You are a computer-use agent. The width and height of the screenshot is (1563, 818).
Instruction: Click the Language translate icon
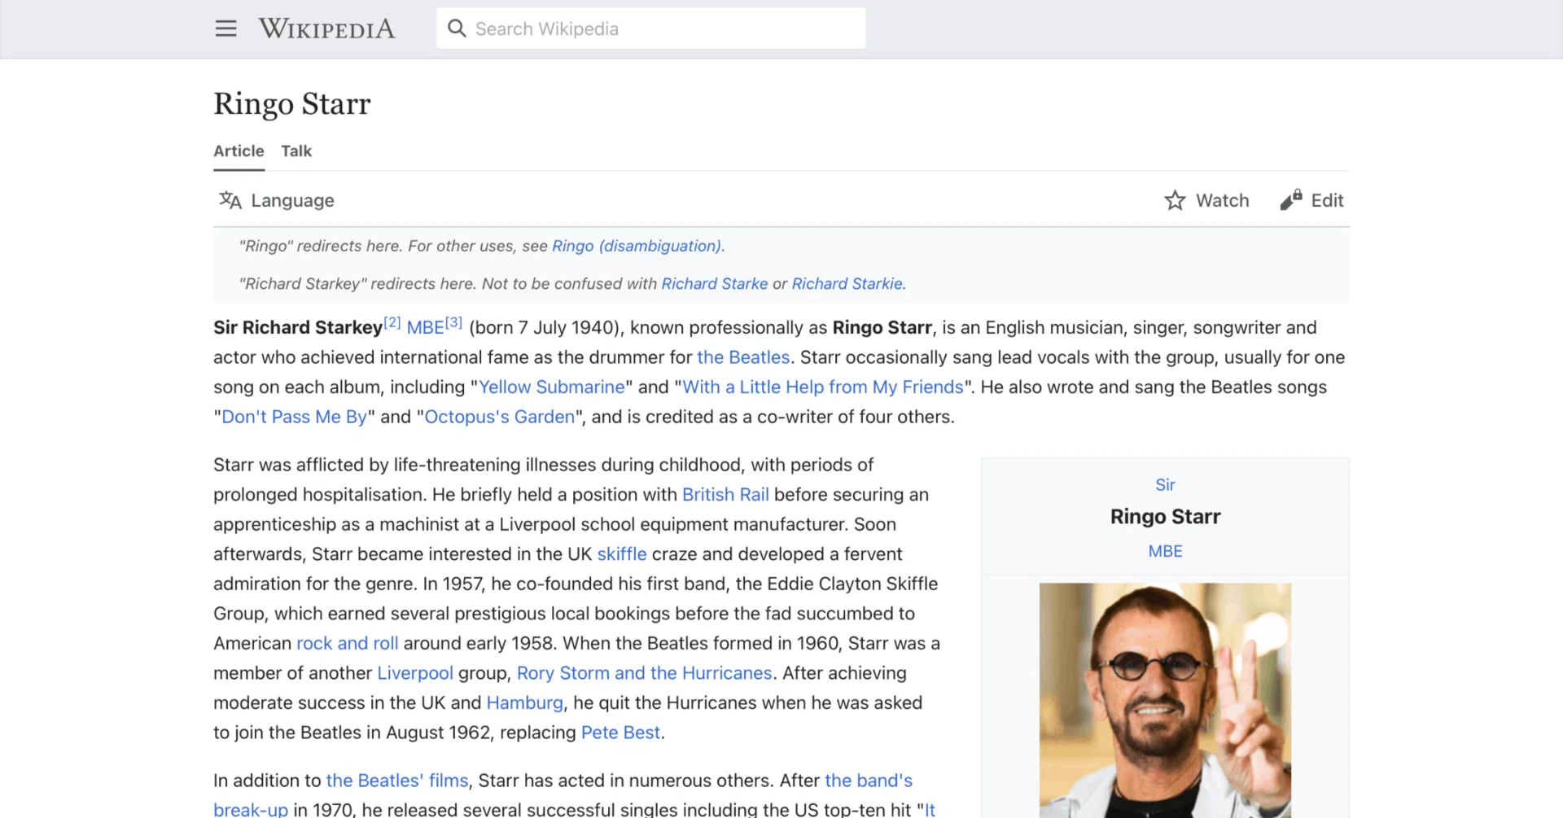click(230, 200)
